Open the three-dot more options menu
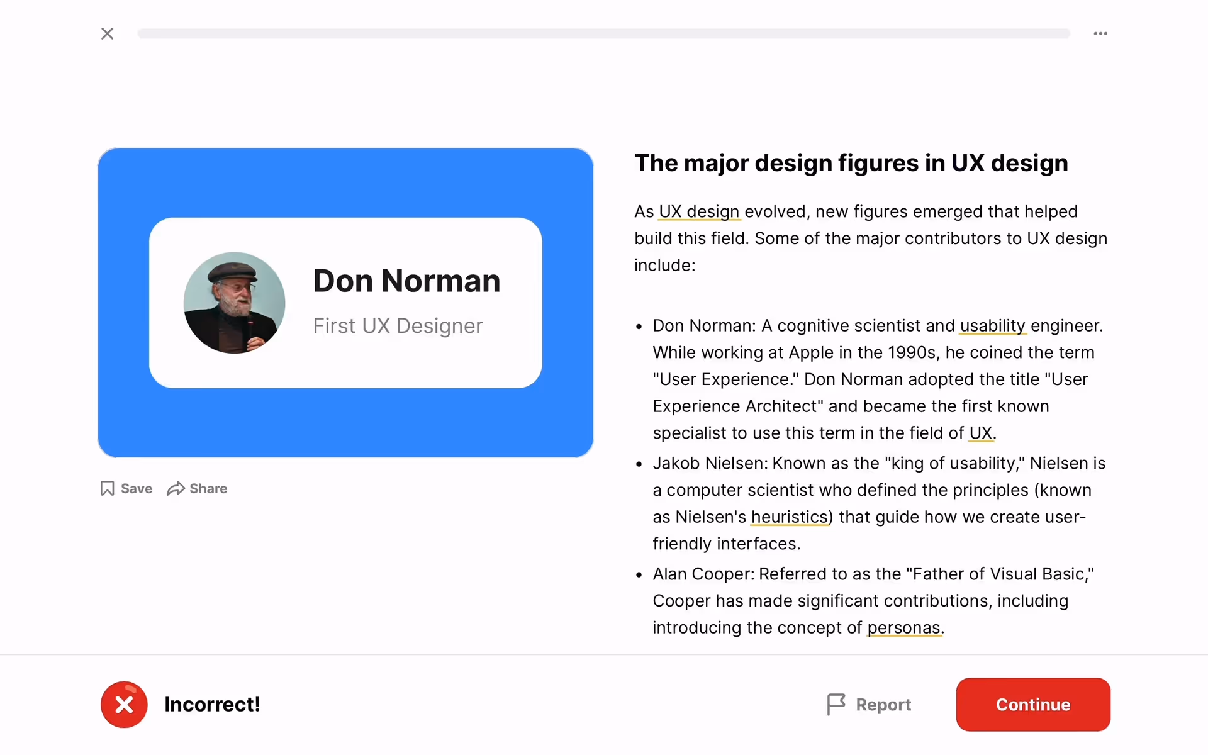Screen dimensions: 1208x755 pyautogui.click(x=1100, y=33)
